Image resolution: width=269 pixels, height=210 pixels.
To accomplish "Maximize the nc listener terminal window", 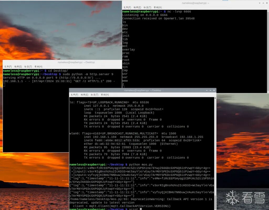I will coord(263,3).
